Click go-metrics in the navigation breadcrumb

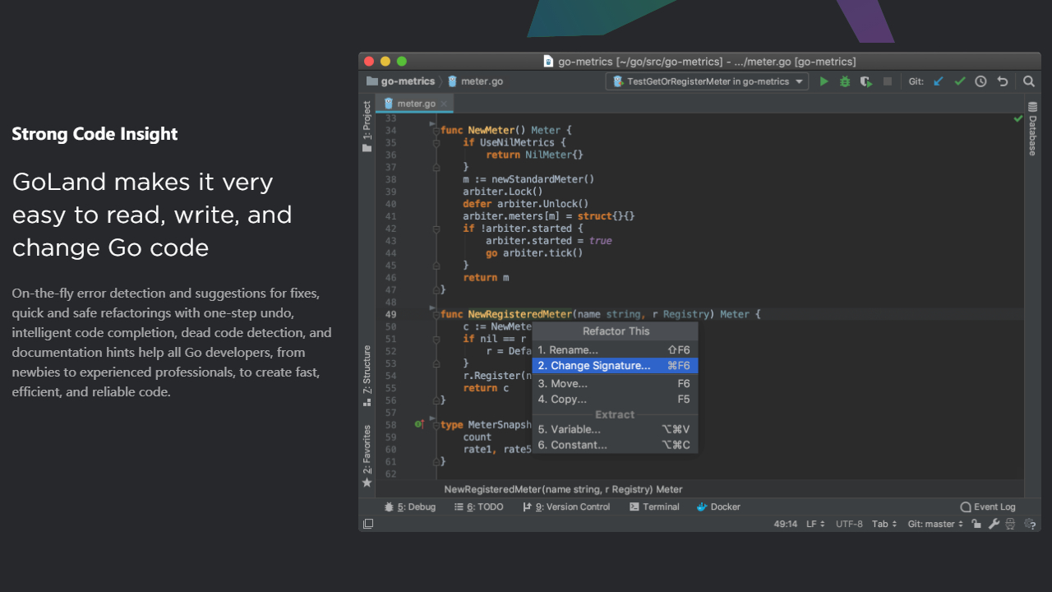[x=401, y=81]
